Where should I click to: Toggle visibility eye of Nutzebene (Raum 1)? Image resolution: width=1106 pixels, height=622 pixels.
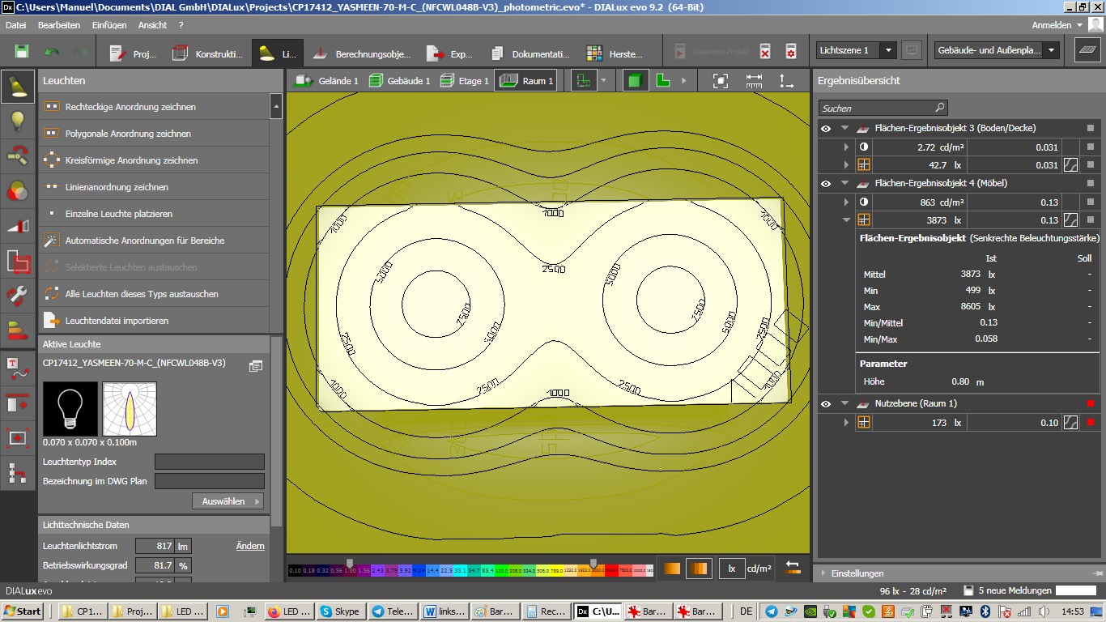(x=826, y=403)
